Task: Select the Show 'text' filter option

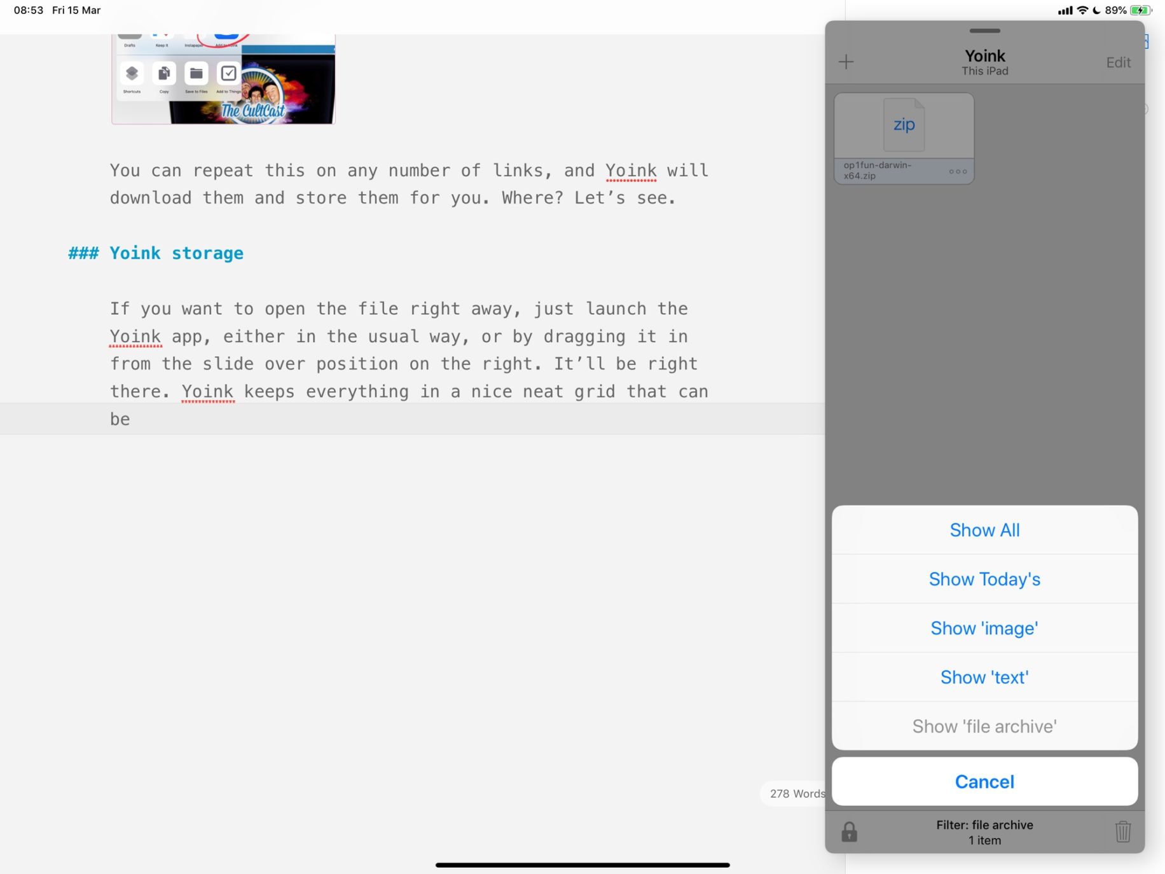Action: 984,677
